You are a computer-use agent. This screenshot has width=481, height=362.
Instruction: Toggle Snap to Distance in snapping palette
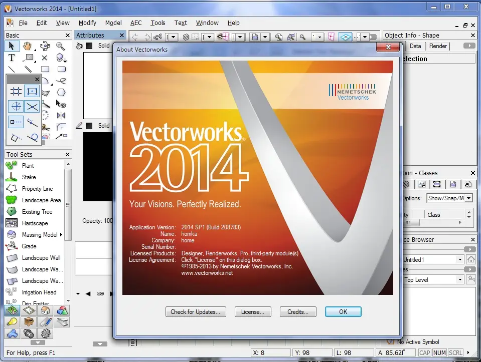32,122
